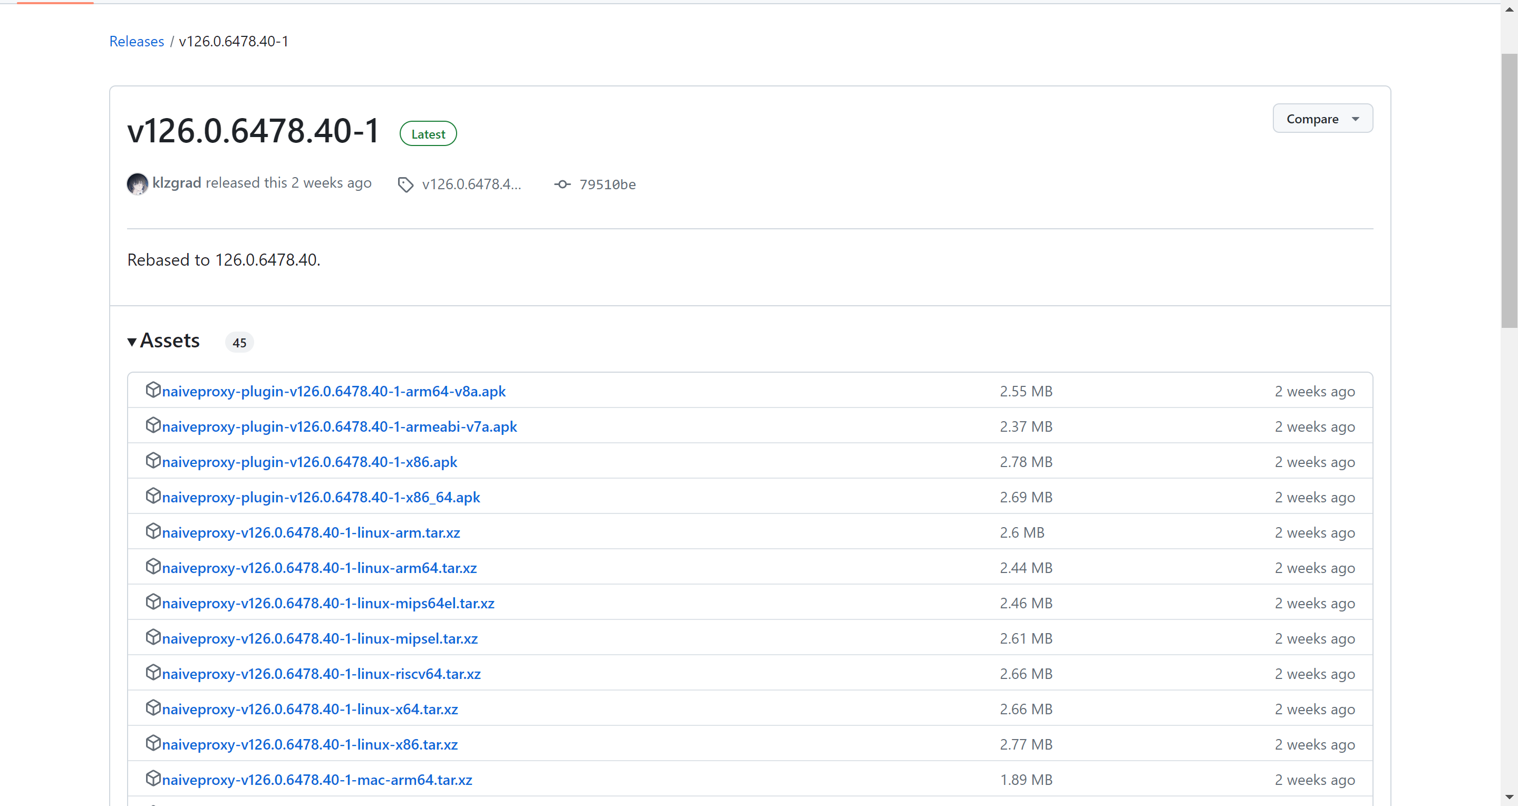Go to Releases breadcrumb link
1518x806 pixels.
tap(137, 41)
